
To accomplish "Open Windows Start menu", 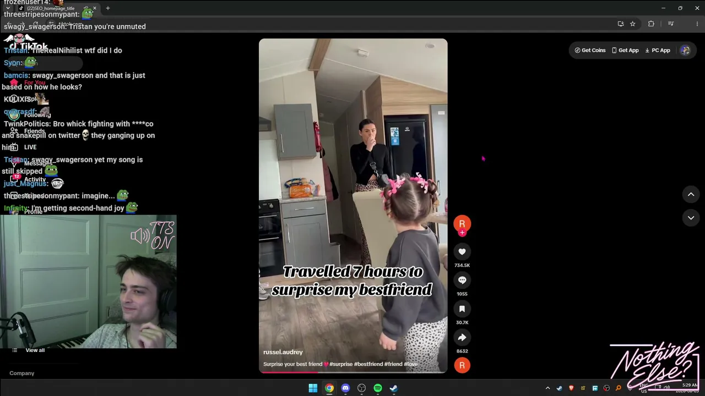I will [x=313, y=388].
